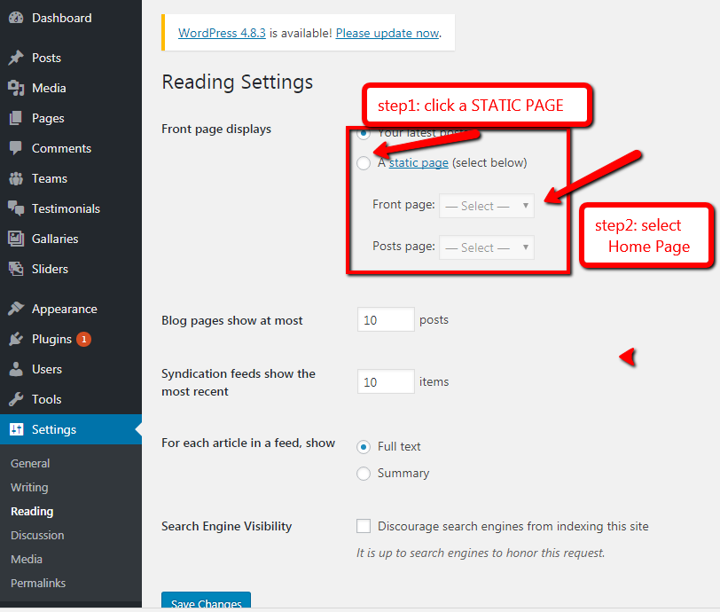This screenshot has height=612, width=720.
Task: Click the Dashboard icon in sidebar
Action: pyautogui.click(x=16, y=18)
